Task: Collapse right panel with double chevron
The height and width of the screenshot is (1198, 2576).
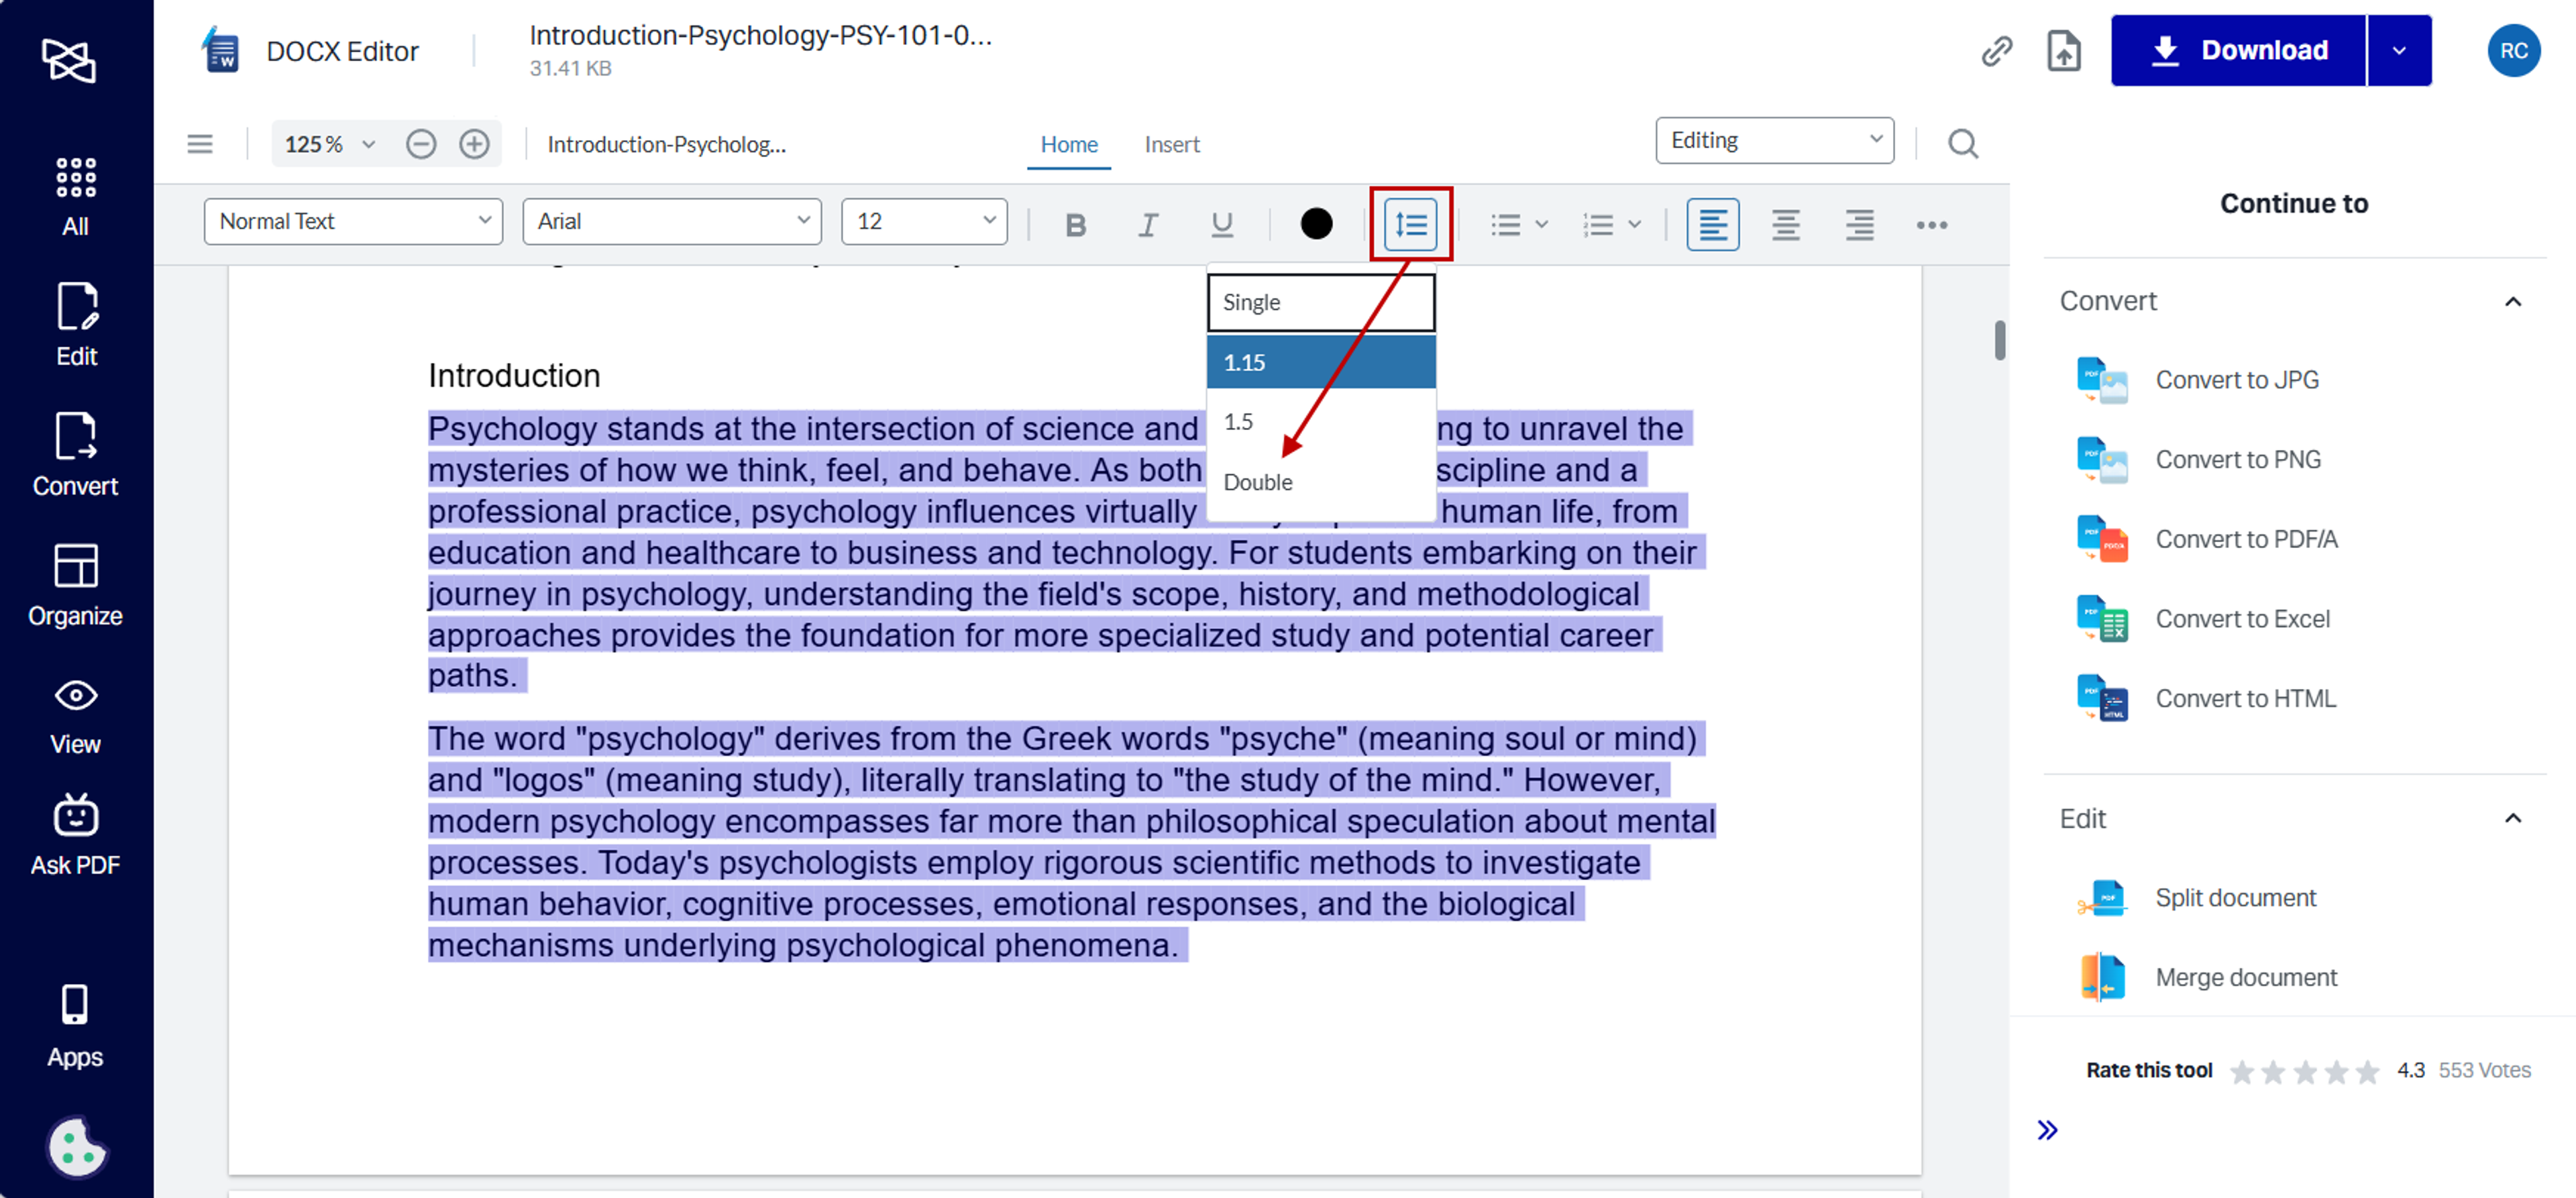Action: pyautogui.click(x=2047, y=1130)
